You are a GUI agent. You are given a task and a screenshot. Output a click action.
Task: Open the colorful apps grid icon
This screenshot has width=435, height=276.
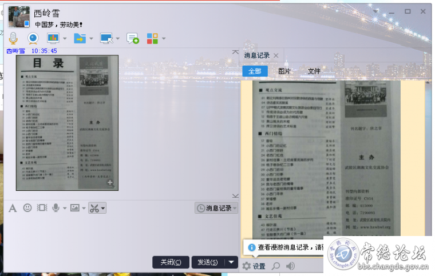[152, 38]
